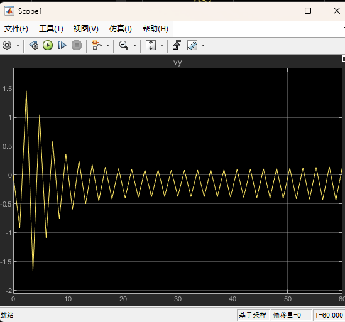
Task: Open the triggers icon
Action: [x=177, y=45]
